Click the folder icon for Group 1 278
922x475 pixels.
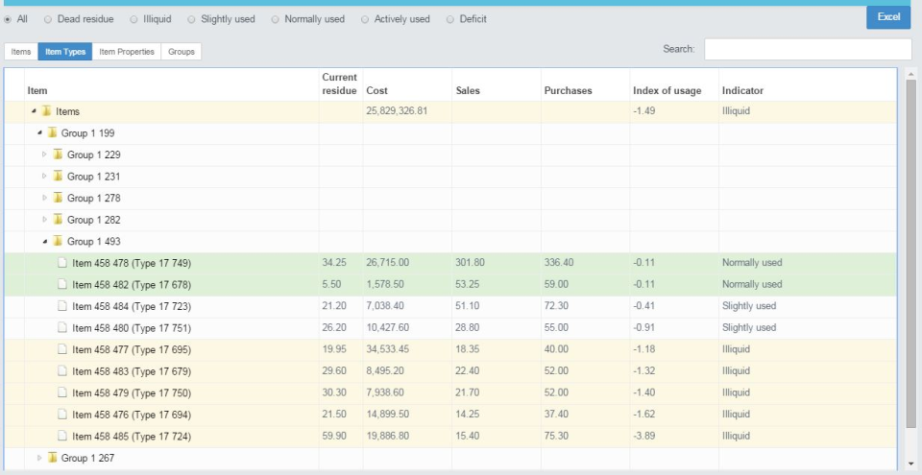click(x=58, y=198)
